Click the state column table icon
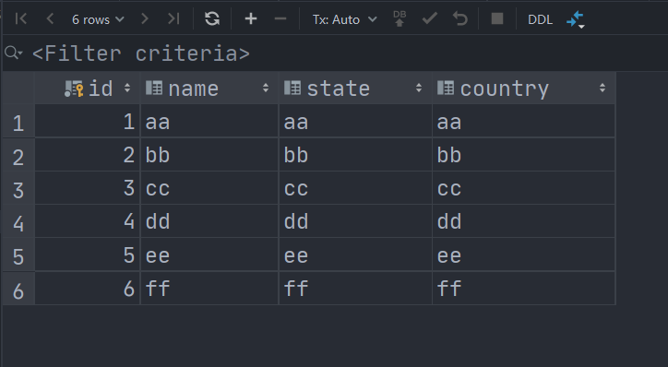Viewport: 668px width, 367px height. point(292,88)
